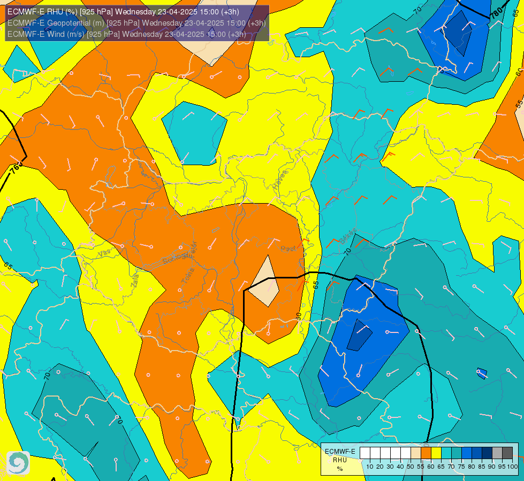This screenshot has width=524, height=481.
Task: Choose the medium blue 80-85% legend swatch
Action: [x=477, y=453]
